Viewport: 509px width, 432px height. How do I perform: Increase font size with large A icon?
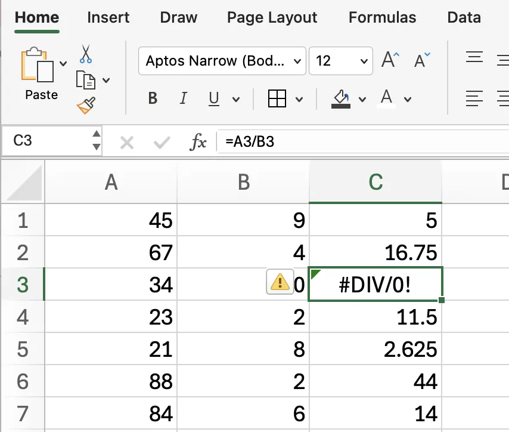pyautogui.click(x=390, y=60)
